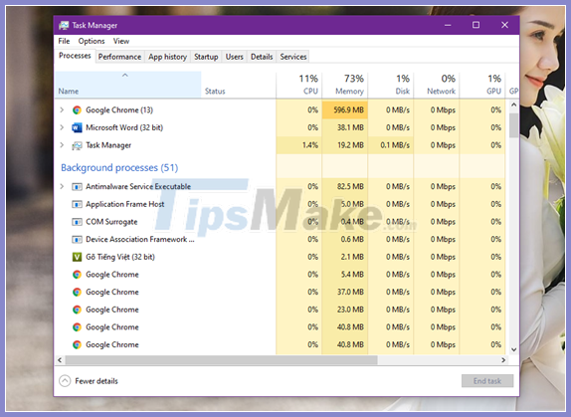Maximize the Task Manager window
This screenshot has height=417, width=571.
click(x=476, y=25)
